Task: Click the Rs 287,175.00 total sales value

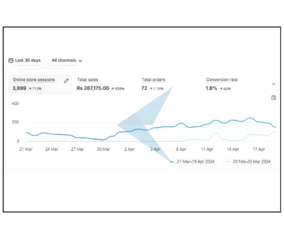Action: [x=93, y=88]
